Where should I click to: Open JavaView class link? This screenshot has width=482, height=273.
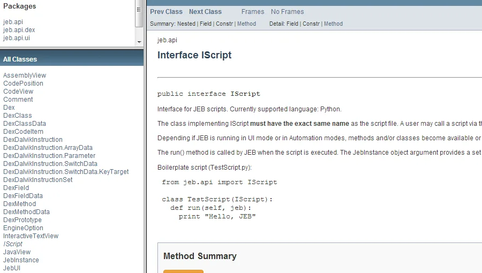[17, 252]
